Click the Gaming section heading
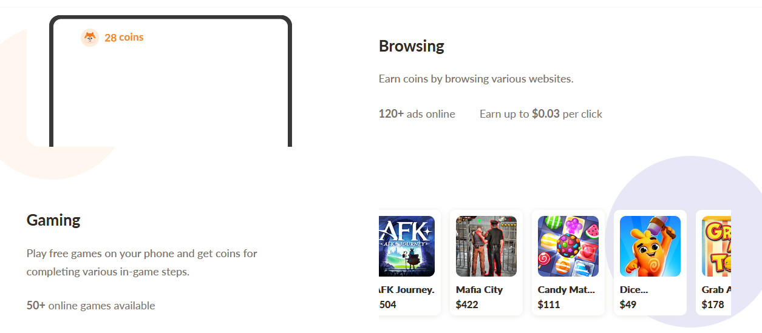Viewport: 762px width, 333px height. coord(53,220)
